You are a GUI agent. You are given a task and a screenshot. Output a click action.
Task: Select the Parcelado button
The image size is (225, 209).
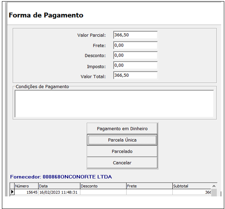tap(122, 151)
